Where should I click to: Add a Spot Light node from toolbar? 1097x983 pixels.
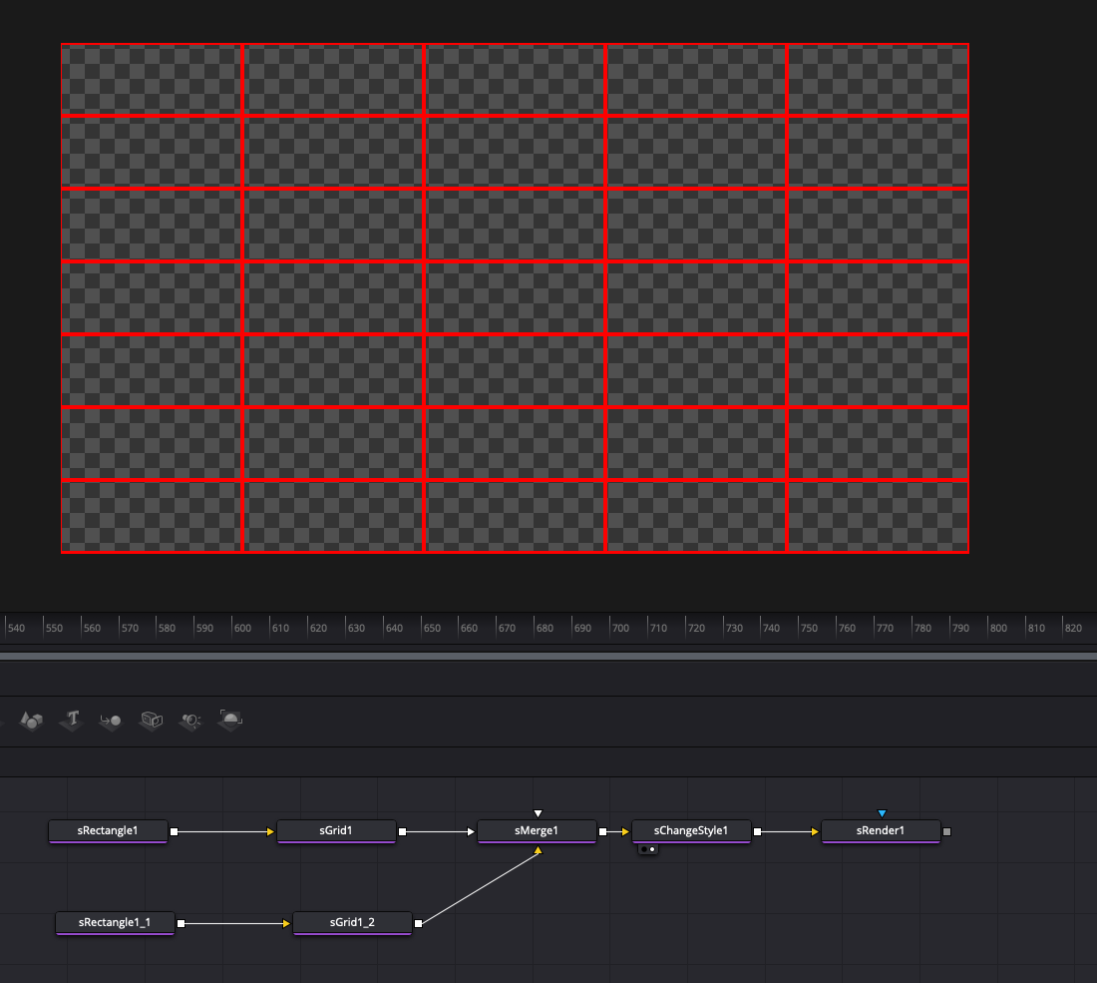(190, 720)
